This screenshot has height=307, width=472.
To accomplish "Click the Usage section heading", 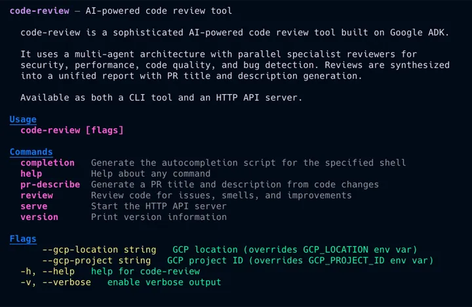I will click(x=23, y=120).
